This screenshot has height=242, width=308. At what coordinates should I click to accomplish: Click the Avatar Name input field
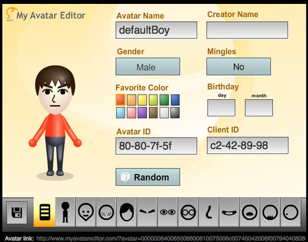[x=156, y=30]
